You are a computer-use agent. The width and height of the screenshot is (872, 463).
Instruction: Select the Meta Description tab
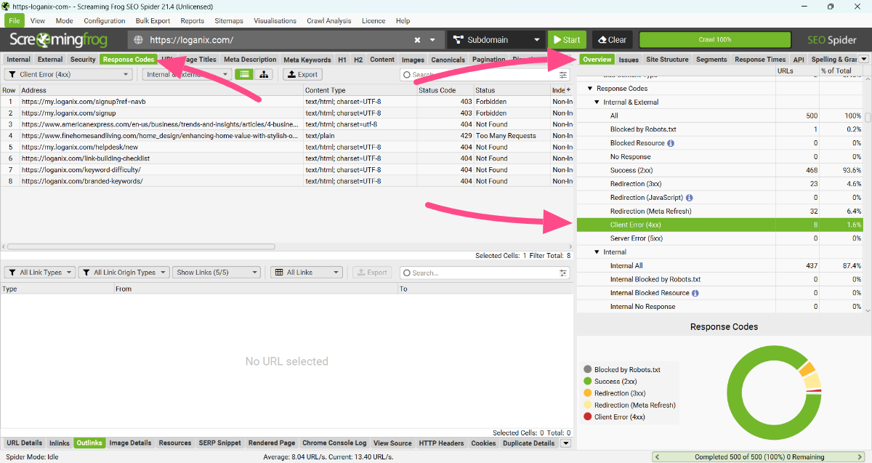point(250,60)
